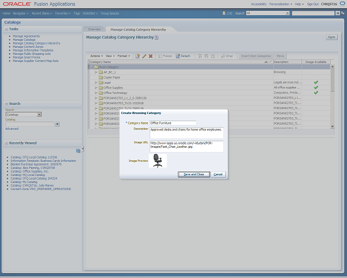347x278 pixels.
Task: Collapse the Root Category node
Action: click(x=92, y=67)
